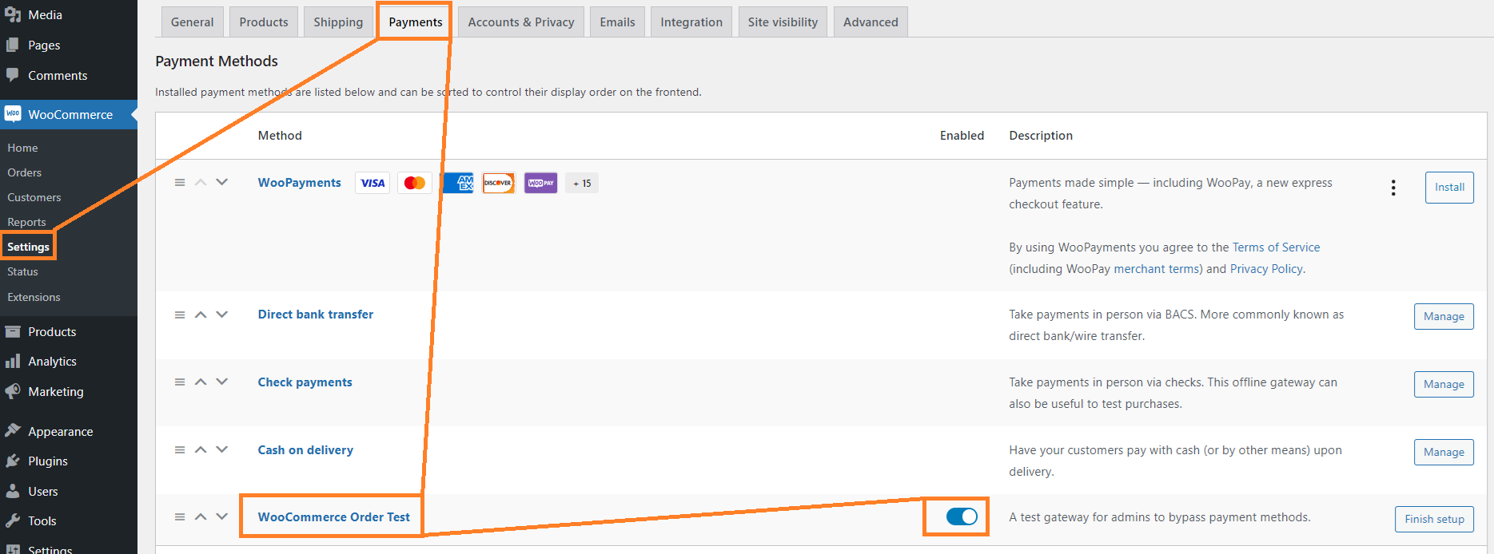Switch to the Shipping tab
This screenshot has height=554, width=1494.
click(x=338, y=22)
